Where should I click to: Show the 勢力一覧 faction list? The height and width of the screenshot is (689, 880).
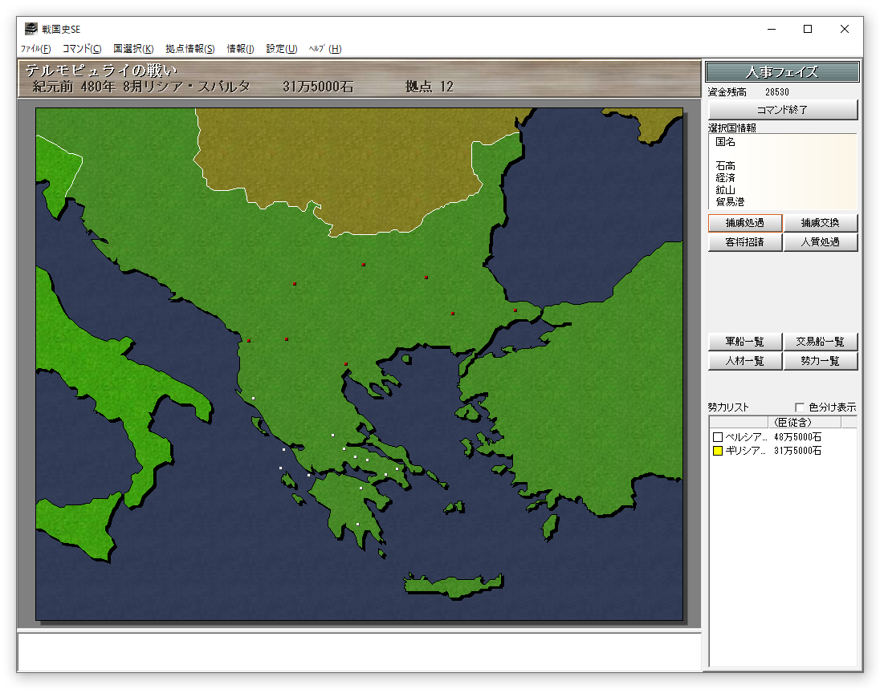[x=820, y=361]
